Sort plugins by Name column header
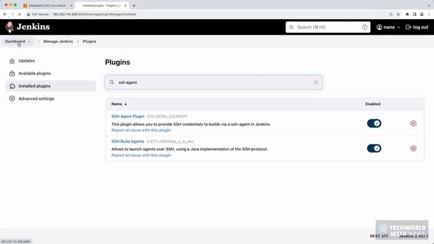This screenshot has height=244, width=434. 119,104
